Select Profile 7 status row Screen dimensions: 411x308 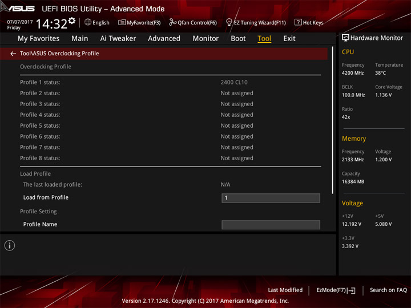tap(170, 147)
